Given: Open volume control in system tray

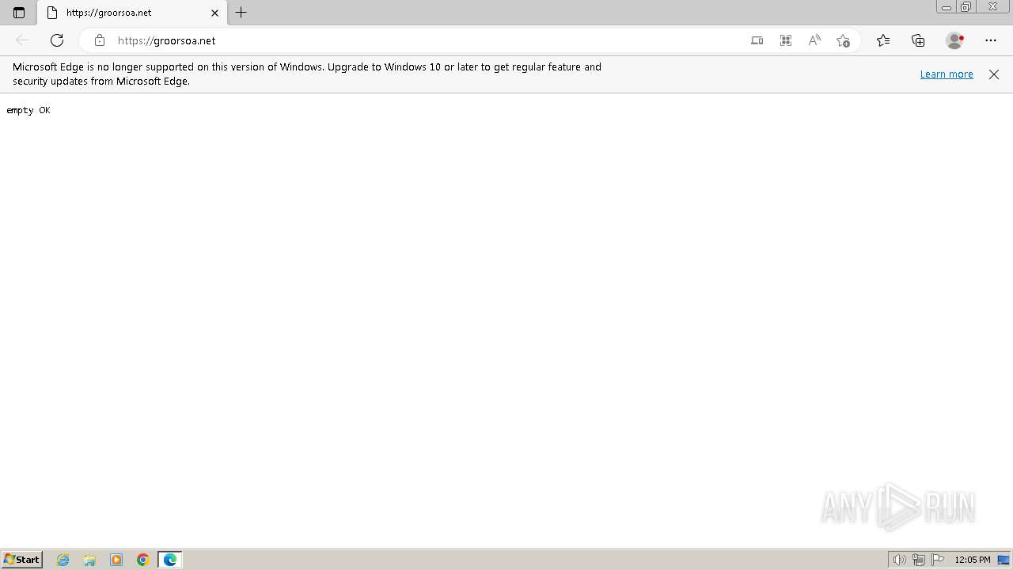Looking at the screenshot, I should 899,560.
